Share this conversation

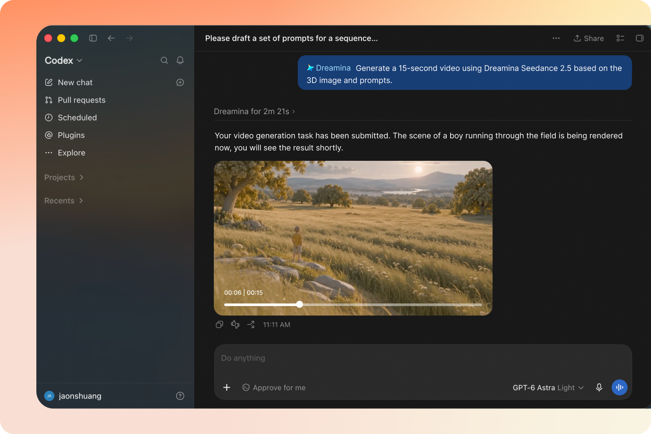pyautogui.click(x=589, y=38)
